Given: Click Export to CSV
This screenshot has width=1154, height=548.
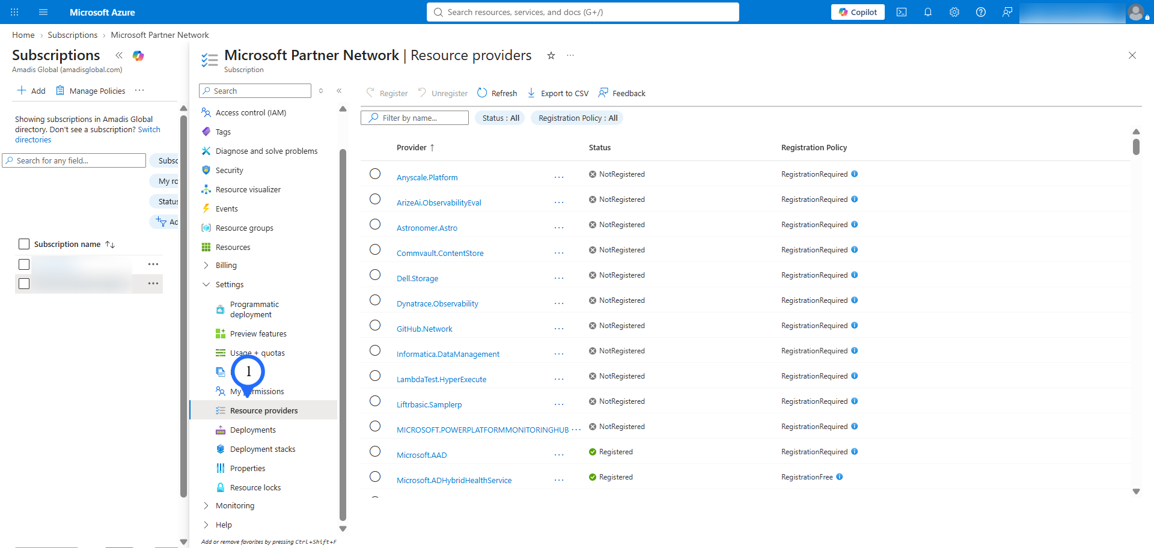Looking at the screenshot, I should coord(558,93).
